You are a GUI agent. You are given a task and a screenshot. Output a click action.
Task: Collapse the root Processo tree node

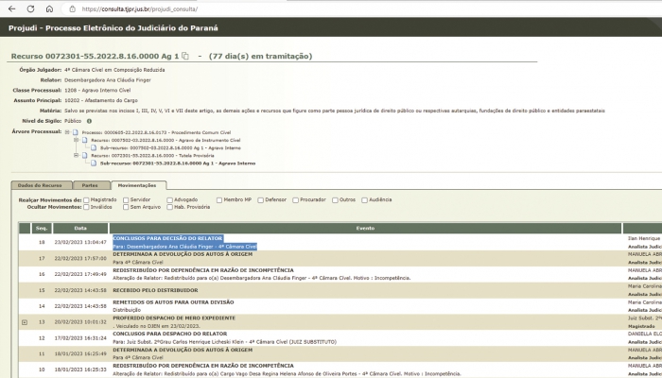click(67, 132)
